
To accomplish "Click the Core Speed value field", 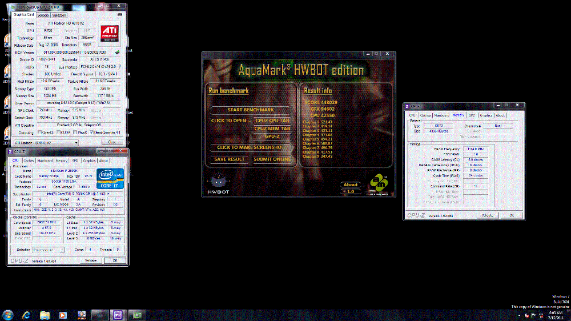I will [x=47, y=222].
